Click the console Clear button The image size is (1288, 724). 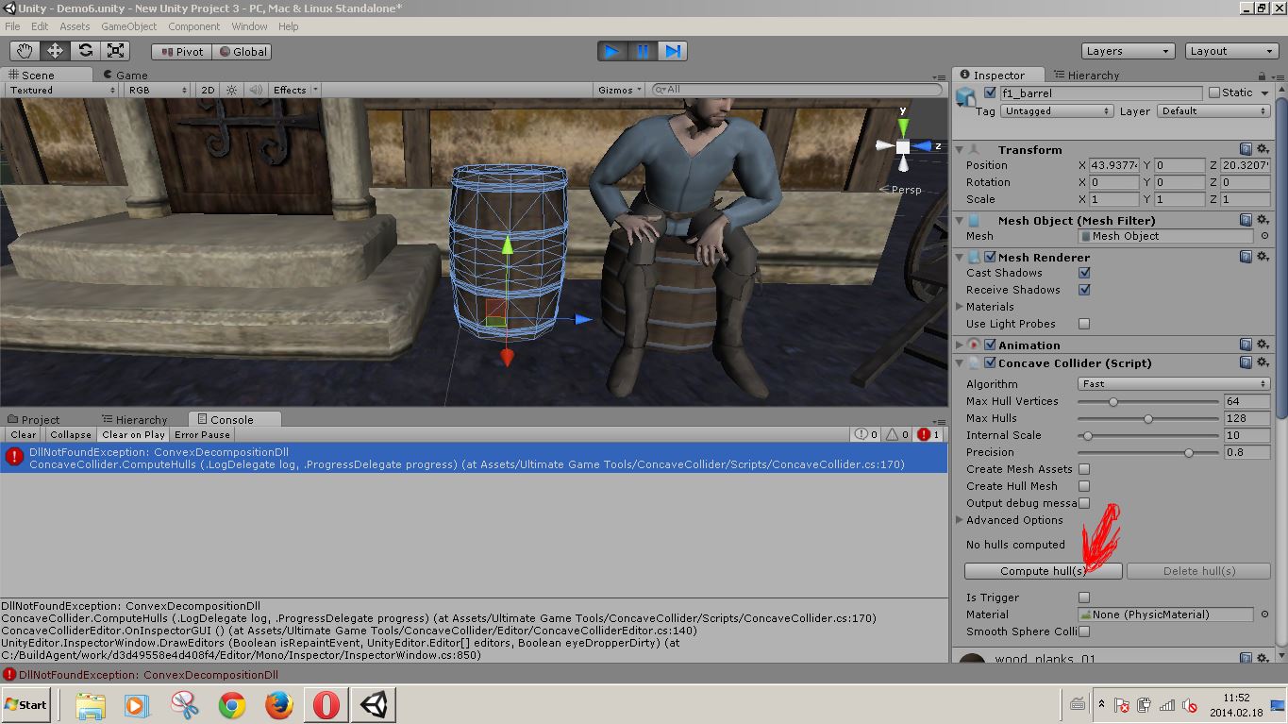click(24, 435)
